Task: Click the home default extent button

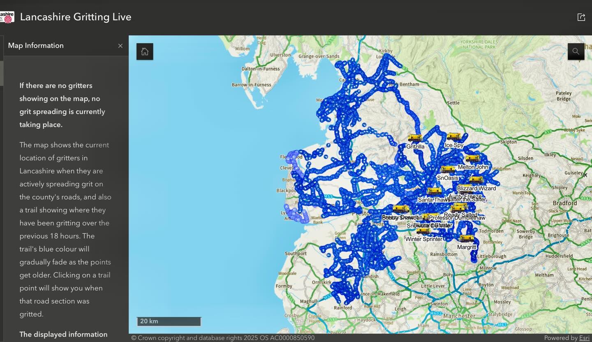Action: [144, 51]
